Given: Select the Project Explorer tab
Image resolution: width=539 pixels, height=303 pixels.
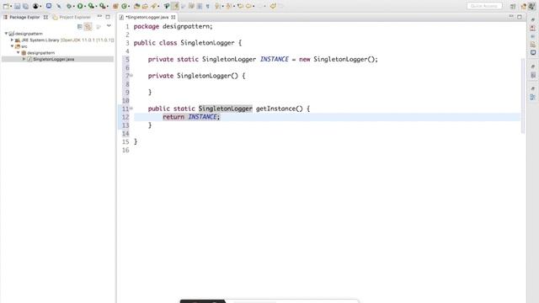Looking at the screenshot, I should [x=72, y=17].
